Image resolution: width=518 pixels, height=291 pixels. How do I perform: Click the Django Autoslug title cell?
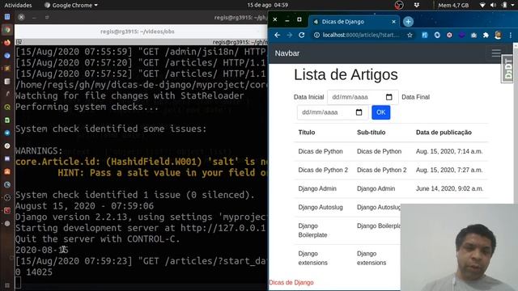[321, 207]
